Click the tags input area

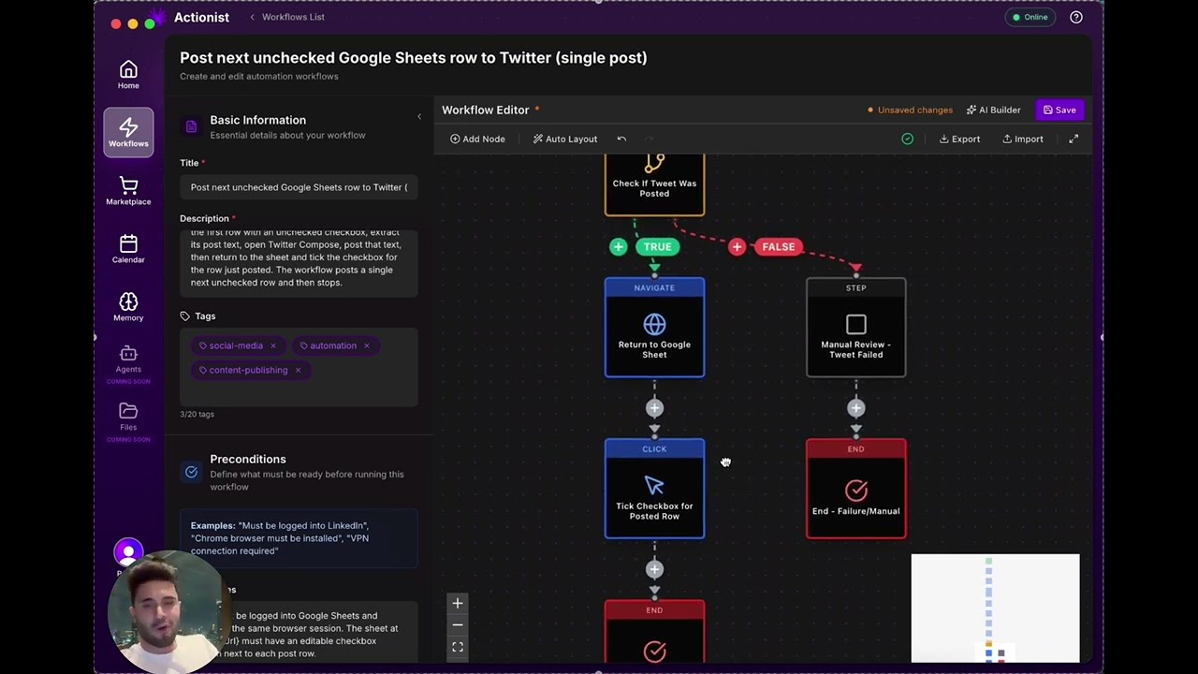click(299, 367)
